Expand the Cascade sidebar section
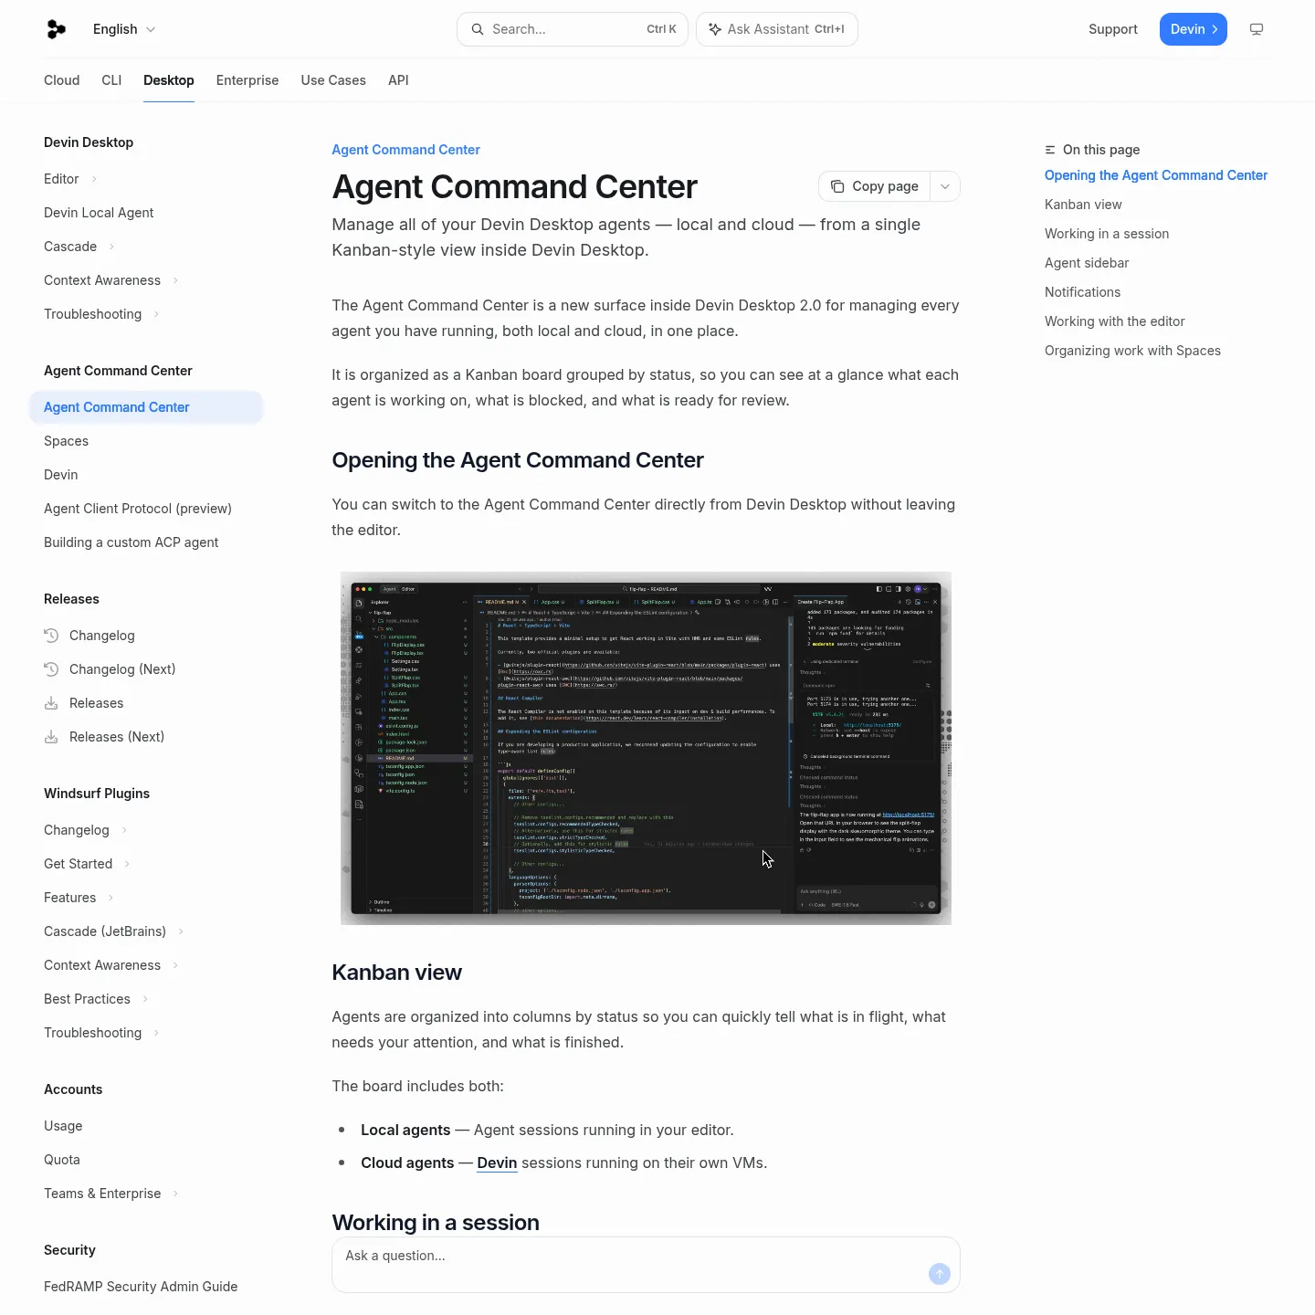Screen dimensions: 1315x1315 point(111,247)
